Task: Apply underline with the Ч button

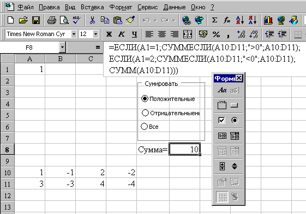Action: (134, 34)
